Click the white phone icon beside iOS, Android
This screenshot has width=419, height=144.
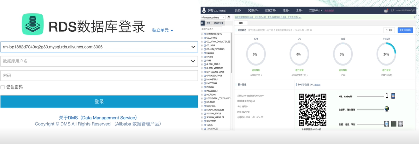click(387, 96)
